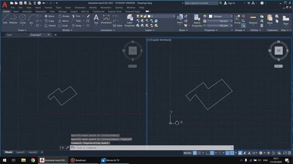The height and width of the screenshot is (164, 293).
Task: Click the Rectangle tool icon
Action: tap(38, 16)
